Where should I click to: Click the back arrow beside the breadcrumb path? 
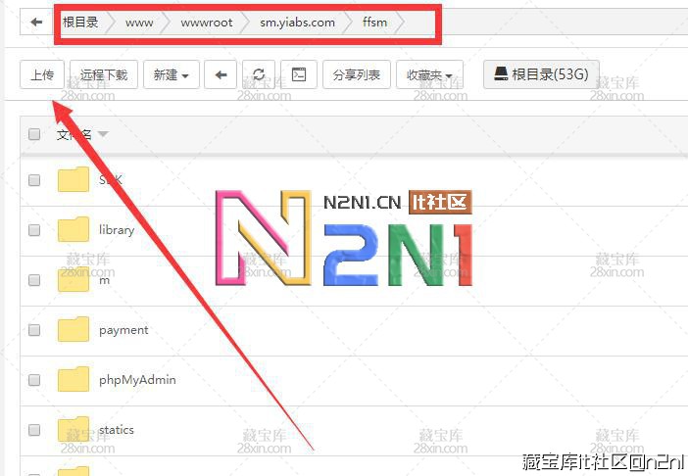36,22
